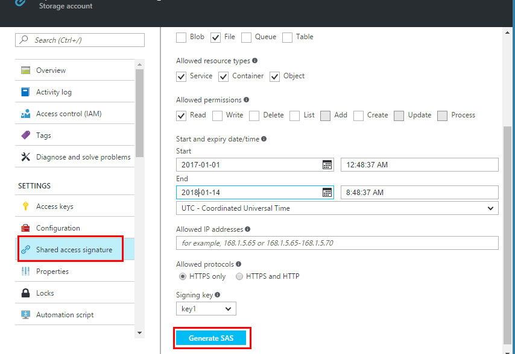
Task: Select the HTTPS only radio button
Action: tap(182, 276)
